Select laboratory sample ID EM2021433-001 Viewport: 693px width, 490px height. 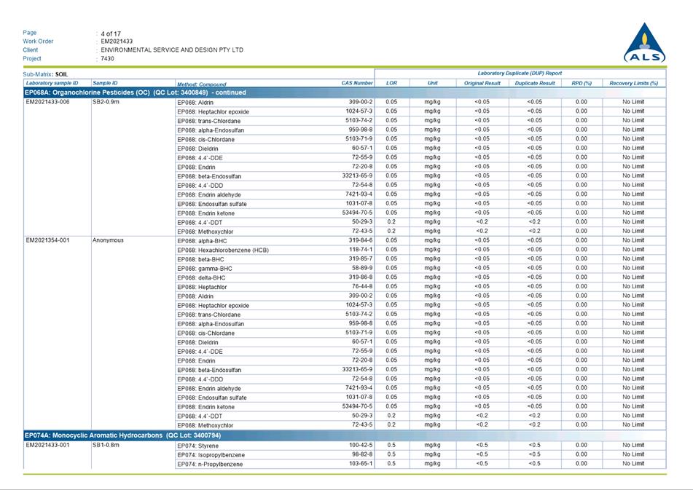click(48, 446)
